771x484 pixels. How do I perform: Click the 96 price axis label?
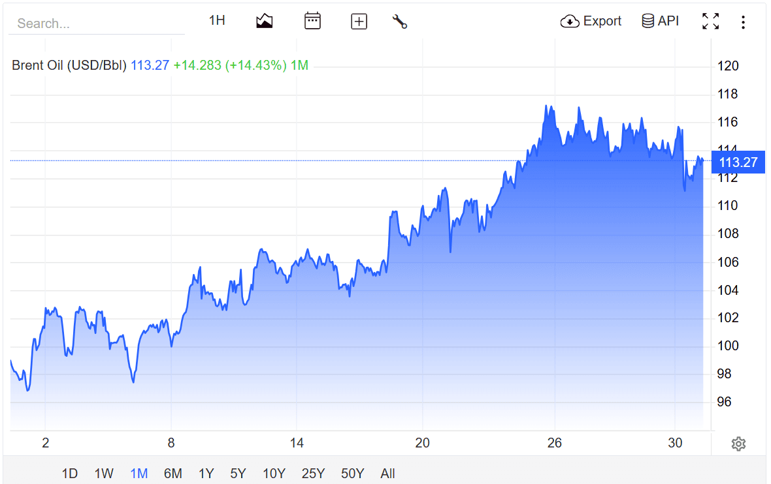click(725, 402)
